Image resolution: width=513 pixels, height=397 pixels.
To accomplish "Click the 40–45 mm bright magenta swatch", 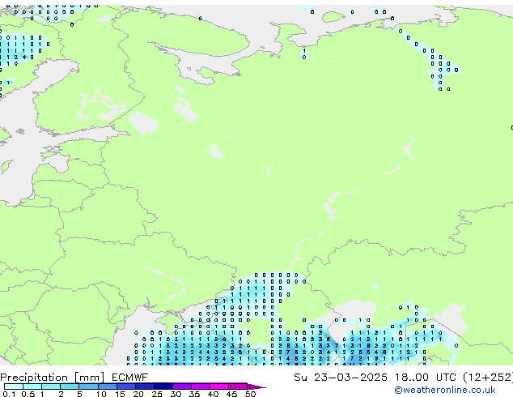I will [219, 386].
